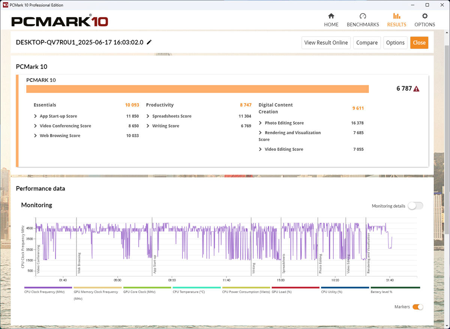Select CPU Utility legend swatch
The image size is (450, 329).
[345, 288]
